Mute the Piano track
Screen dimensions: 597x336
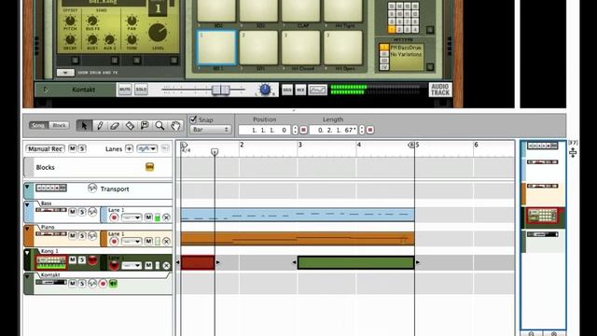coord(73,236)
